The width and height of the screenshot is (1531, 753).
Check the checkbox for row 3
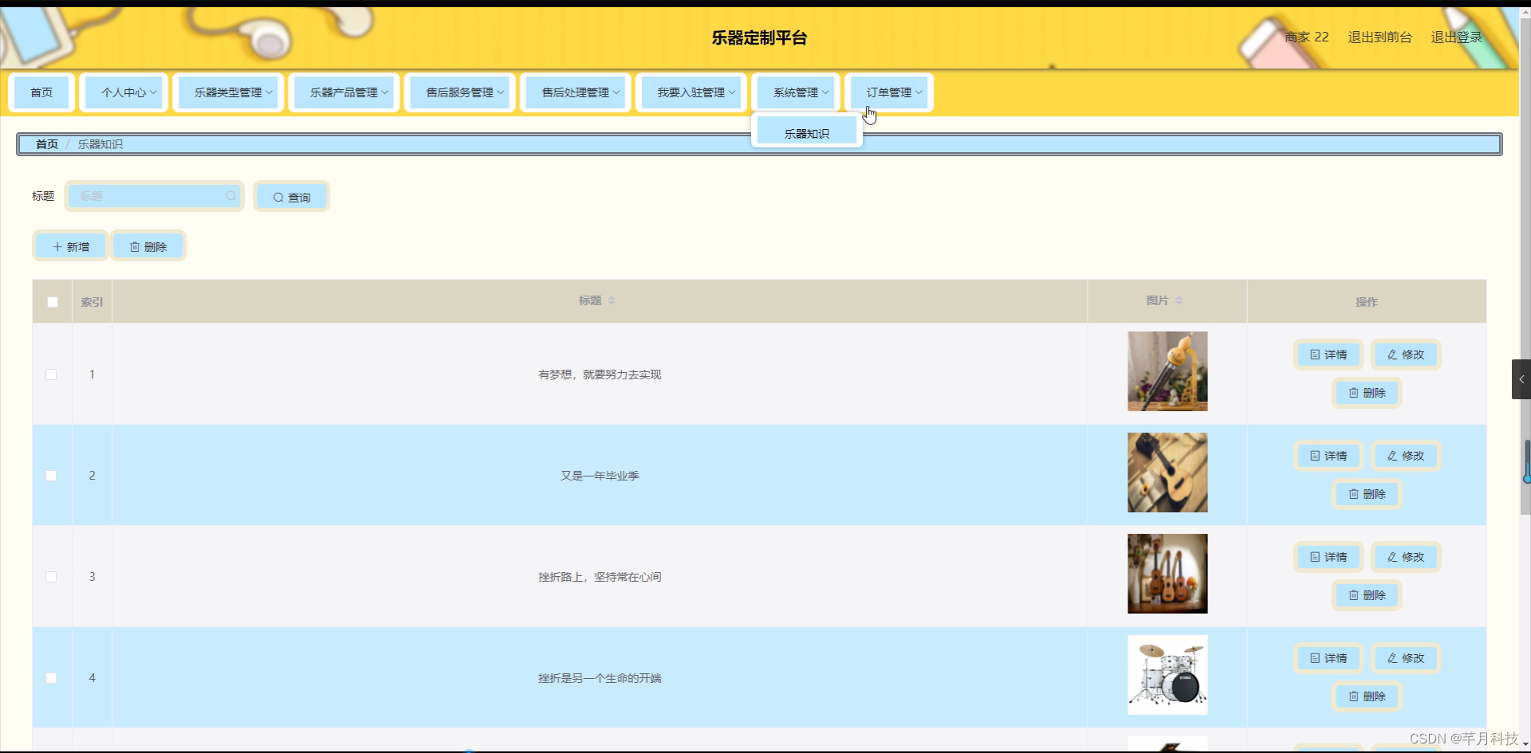51,576
